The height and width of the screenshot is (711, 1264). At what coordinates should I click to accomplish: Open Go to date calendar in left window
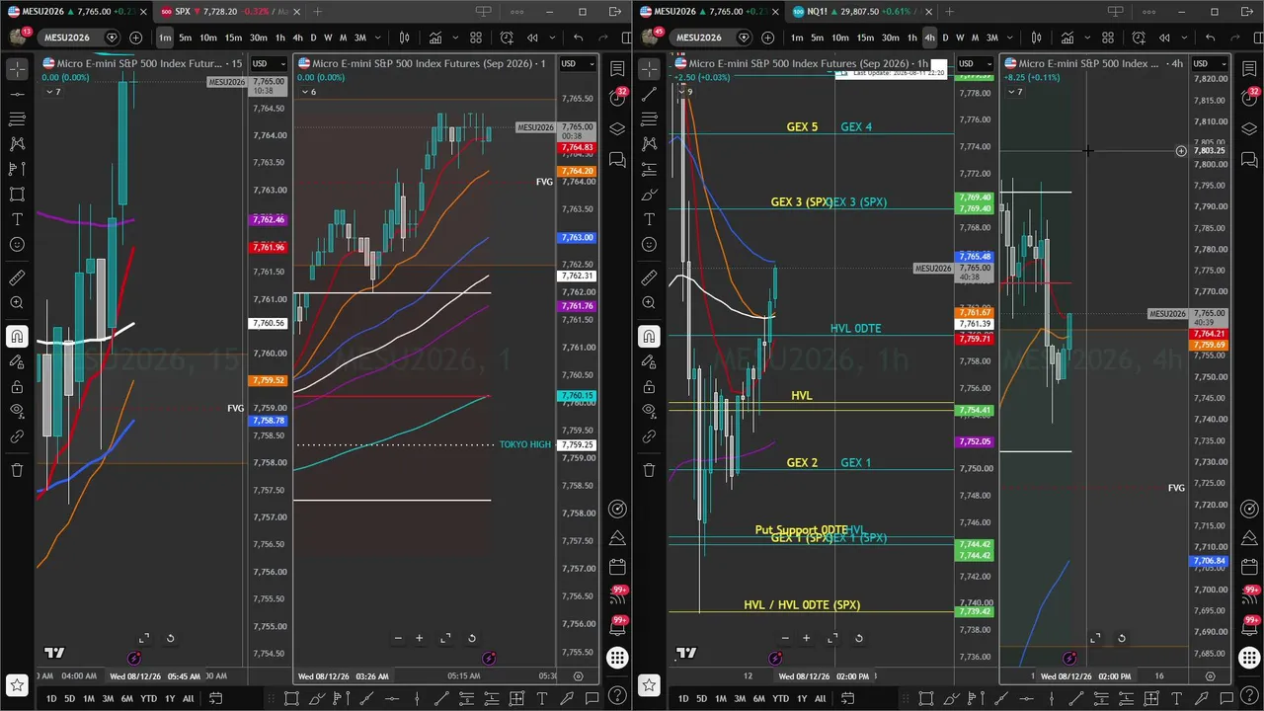click(215, 698)
